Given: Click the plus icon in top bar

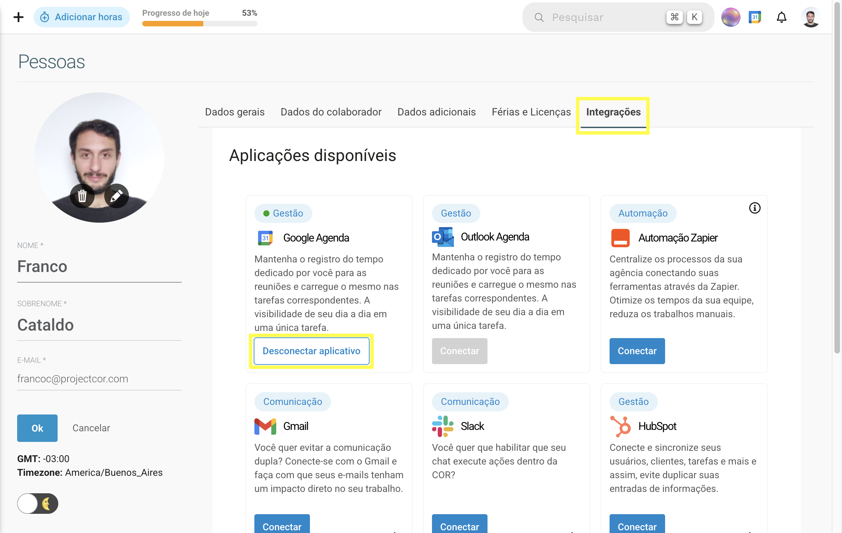Looking at the screenshot, I should (x=18, y=17).
